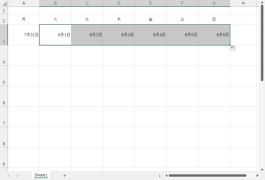The width and height of the screenshot is (265, 180).
Task: Click the horizontal scrollbar right arrow
Action: 257,175
